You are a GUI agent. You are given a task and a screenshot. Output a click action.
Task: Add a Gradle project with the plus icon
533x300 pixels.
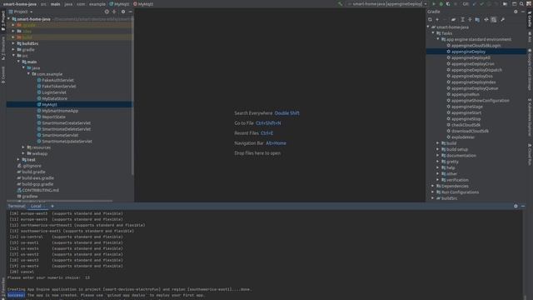437,20
